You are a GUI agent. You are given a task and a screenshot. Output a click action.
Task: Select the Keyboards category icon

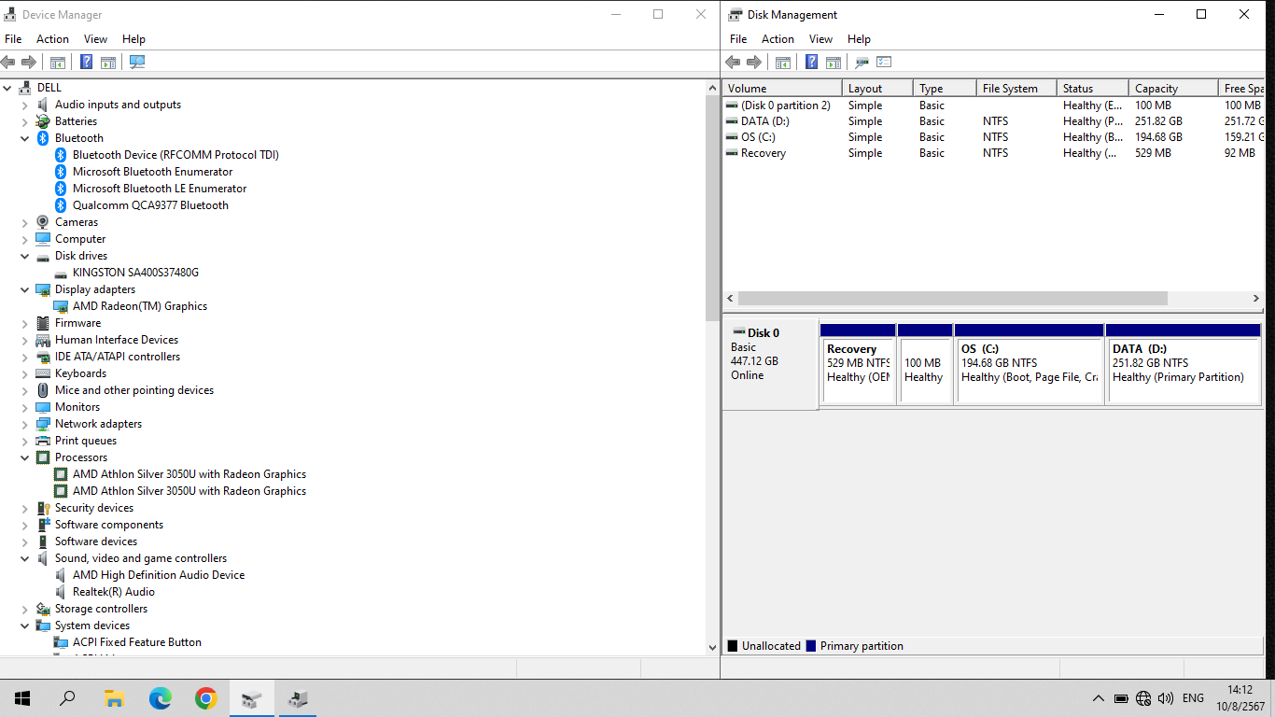click(x=43, y=373)
